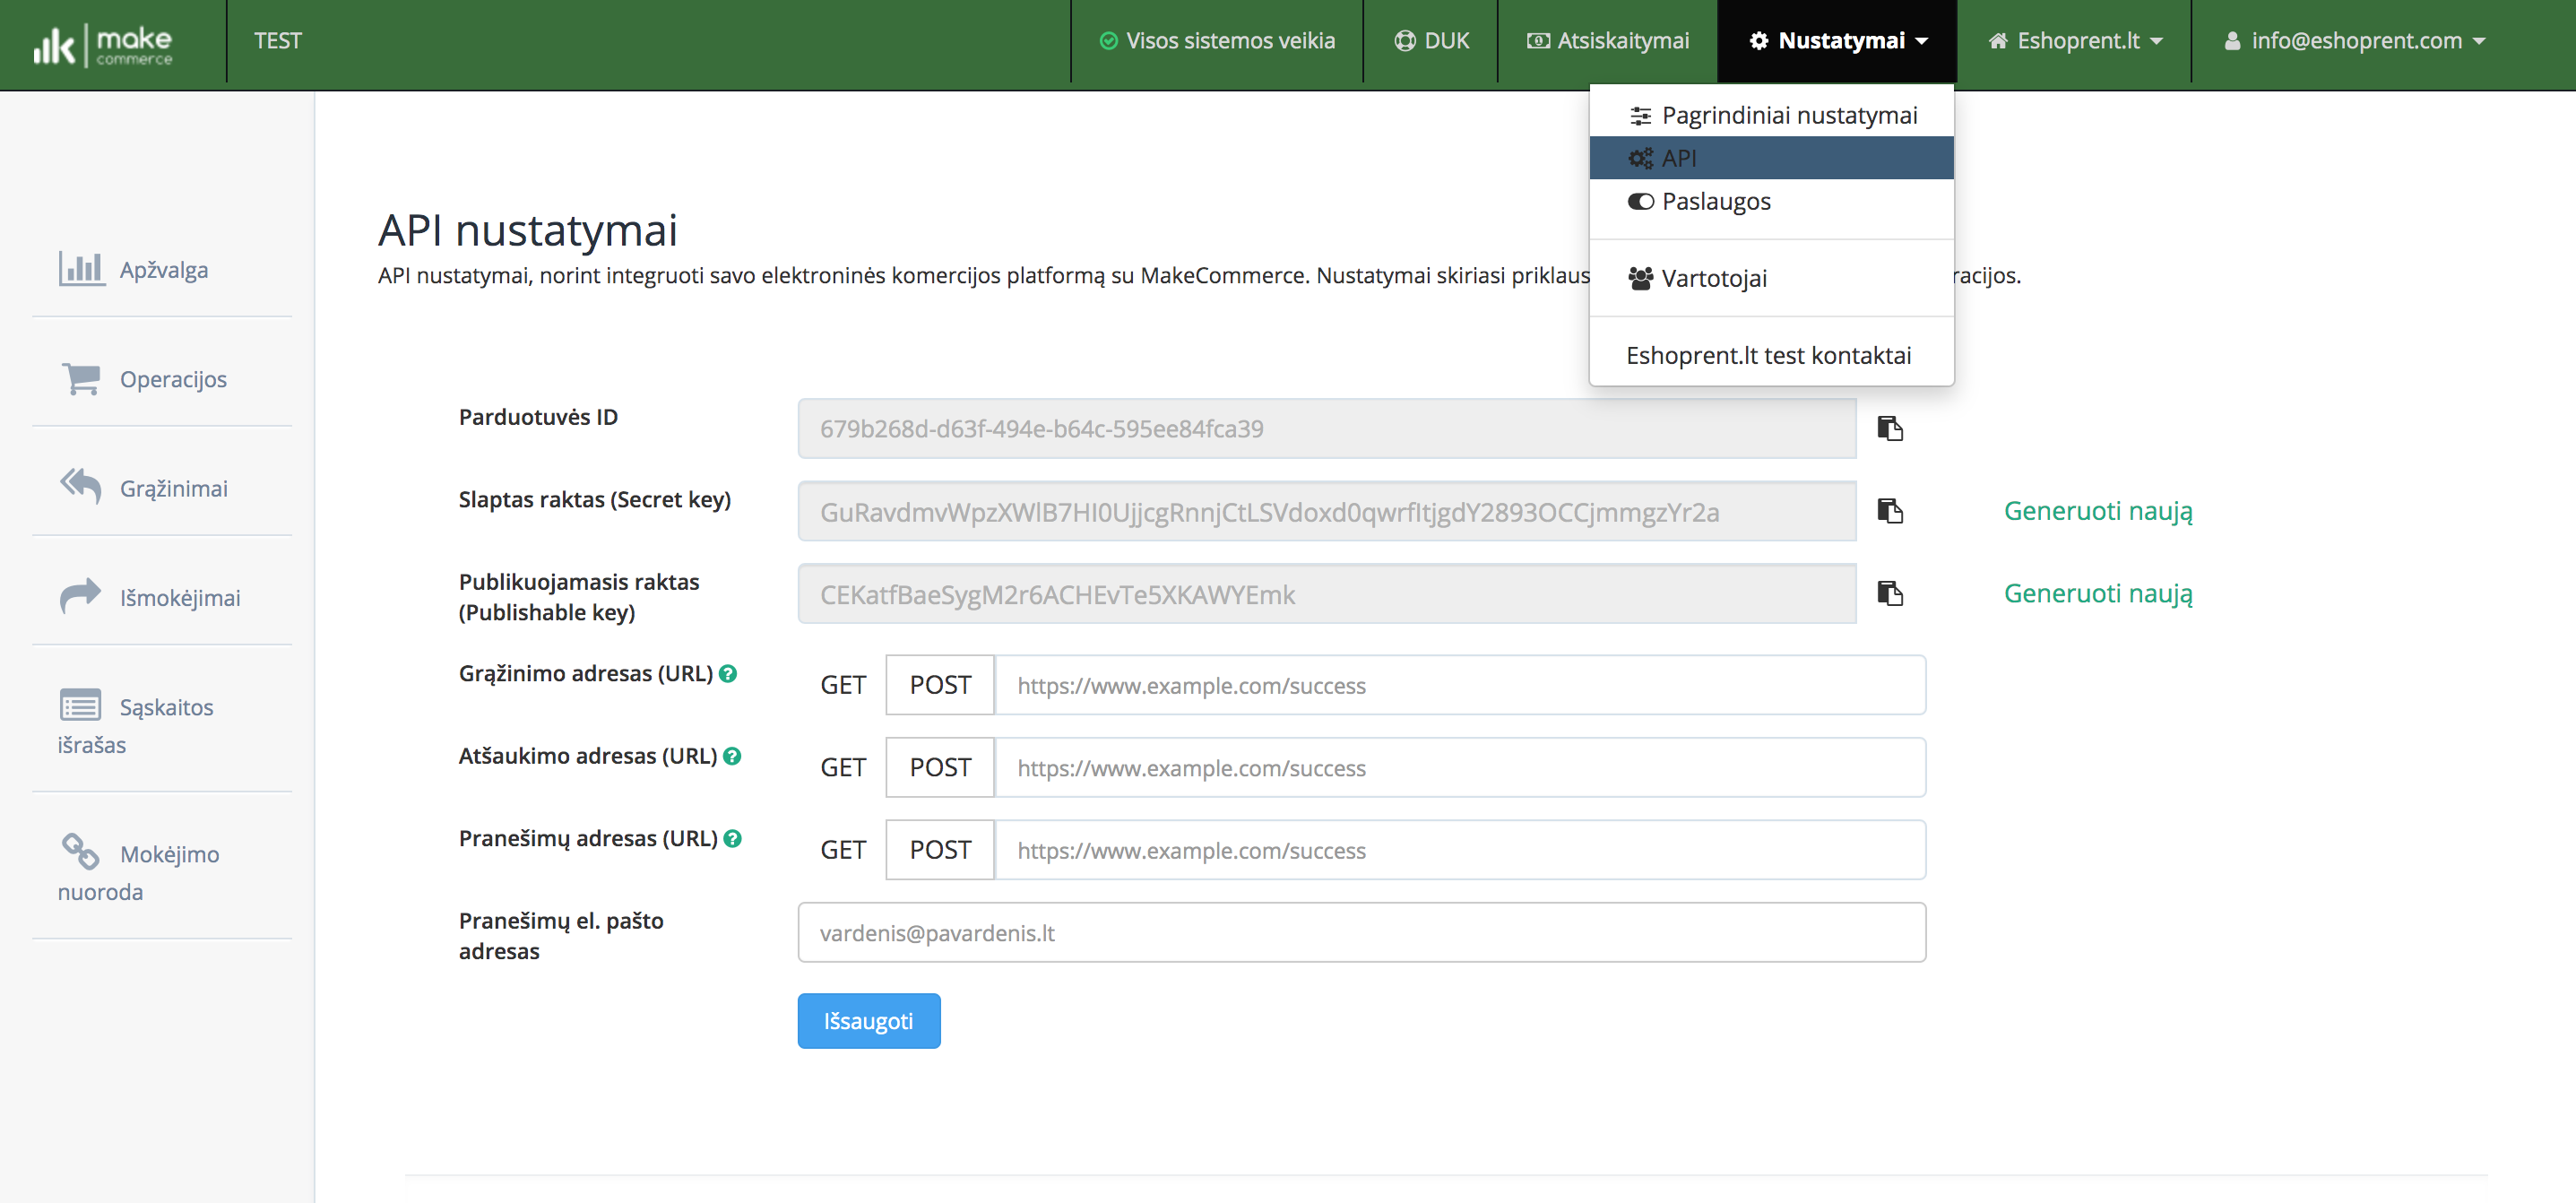Open the Mokėjimo nuoroda chain icon

coord(81,852)
